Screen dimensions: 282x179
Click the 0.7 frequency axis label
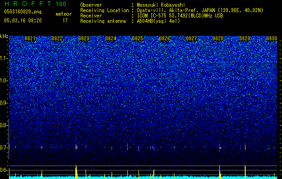pos(4,148)
